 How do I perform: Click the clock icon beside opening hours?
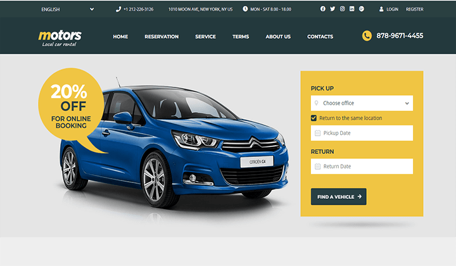tap(245, 9)
